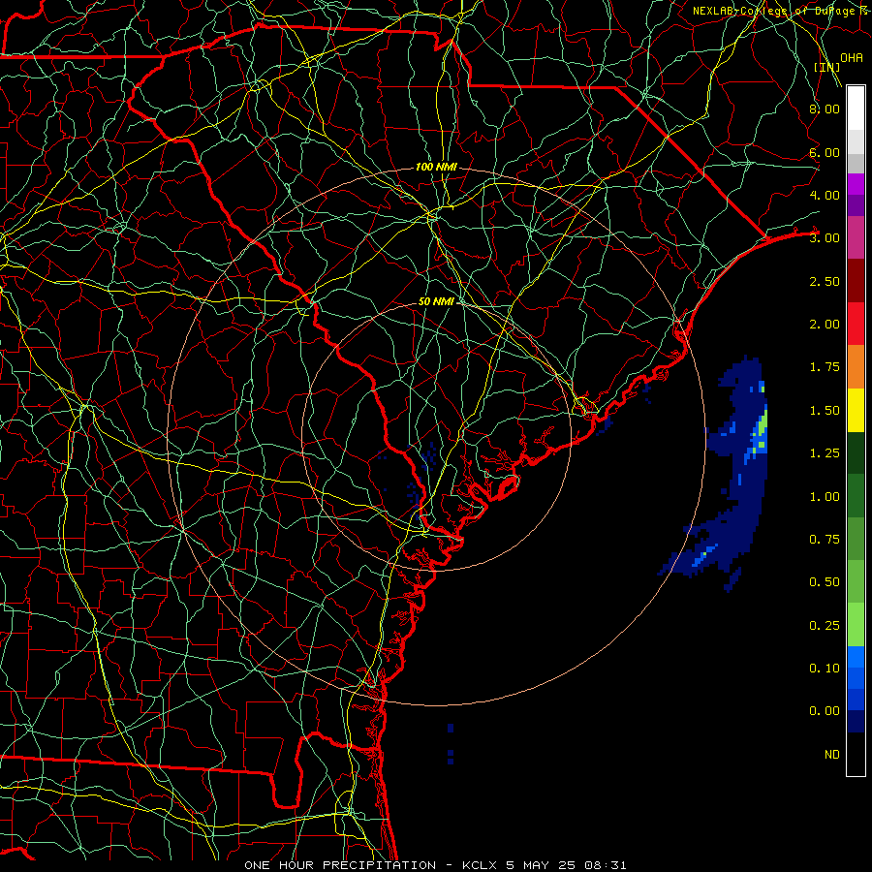Pick the pink 3.00 legend swatch
The width and height of the screenshot is (872, 872).
pos(856,237)
